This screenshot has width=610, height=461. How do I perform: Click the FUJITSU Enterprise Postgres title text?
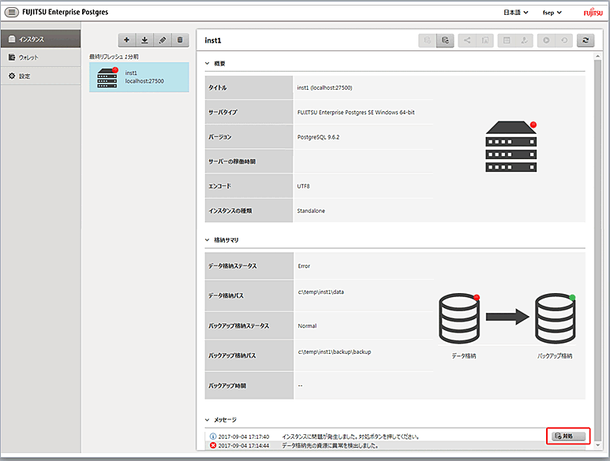click(65, 12)
